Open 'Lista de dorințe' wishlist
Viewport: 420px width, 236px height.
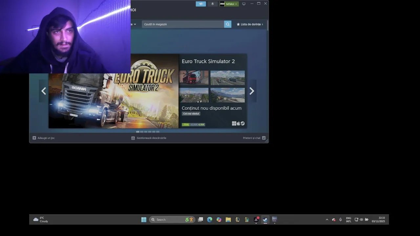(x=250, y=24)
